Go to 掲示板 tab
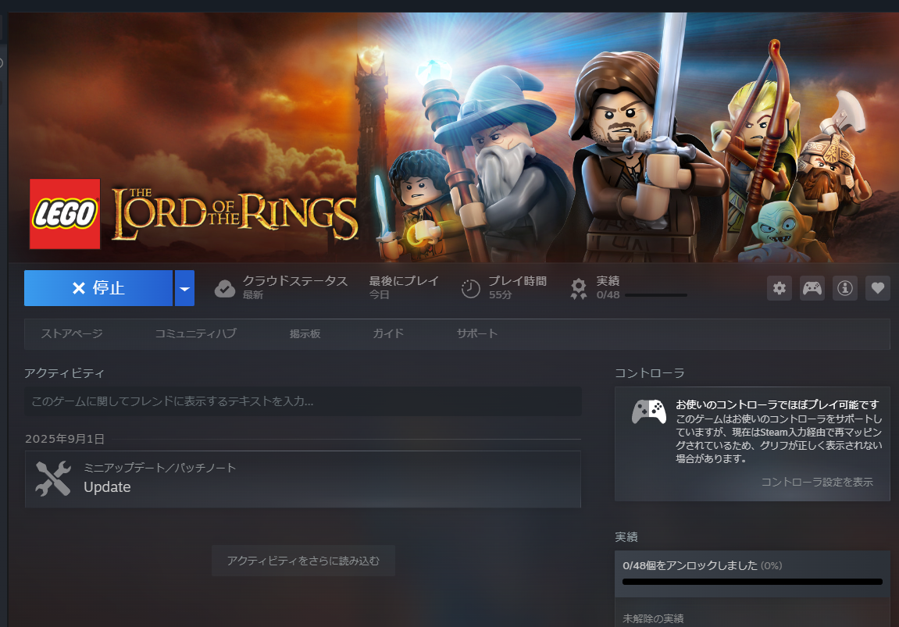Screen dimensions: 899x627 [x=305, y=333]
